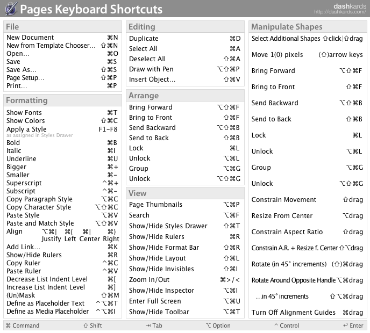This screenshot has height=333, width=370.
Task: Click the Decrease List Indent Level row
Action: tap(62, 279)
